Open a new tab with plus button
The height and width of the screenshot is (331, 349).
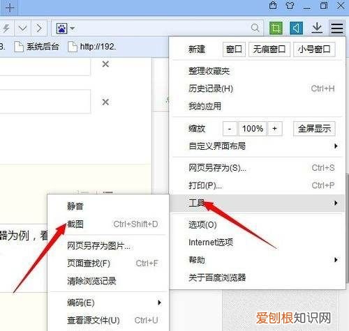[10, 8]
